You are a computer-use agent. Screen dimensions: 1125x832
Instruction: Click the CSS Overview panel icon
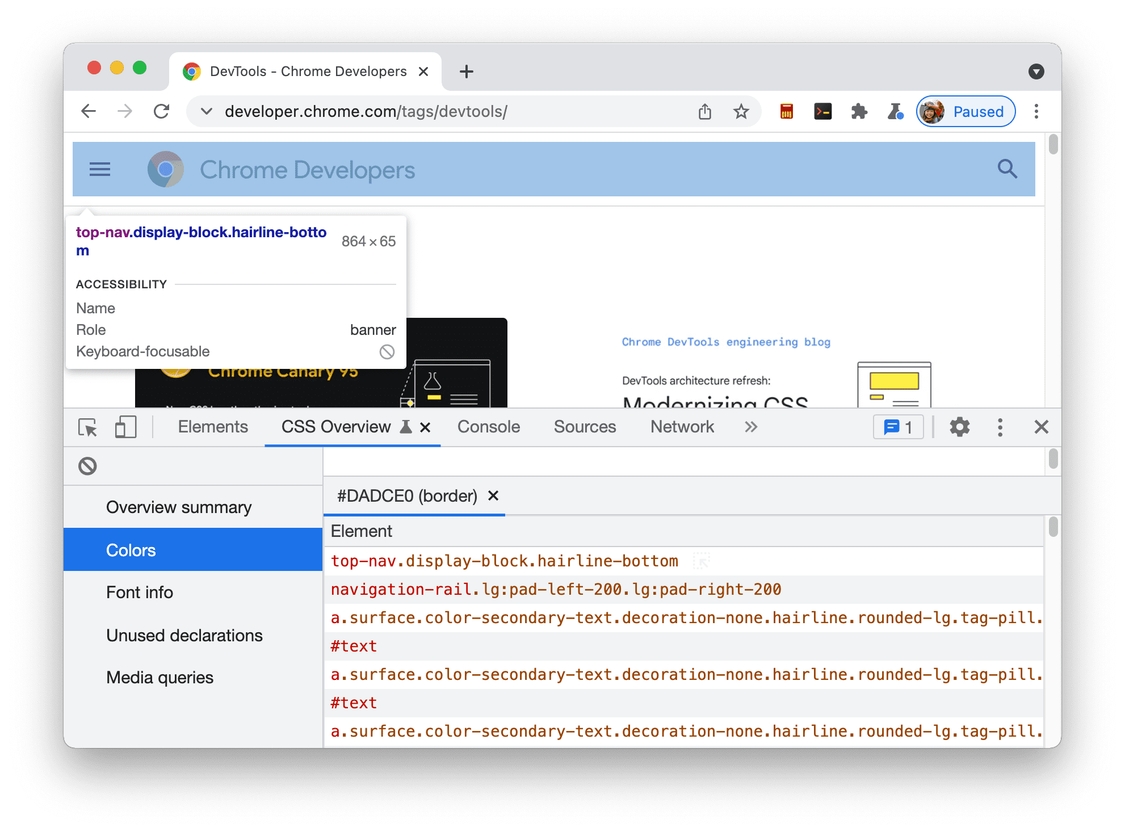(x=404, y=426)
